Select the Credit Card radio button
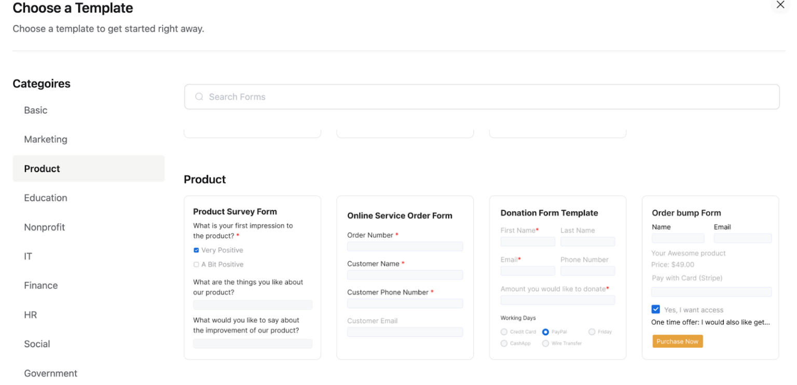The image size is (797, 385). 504,332
